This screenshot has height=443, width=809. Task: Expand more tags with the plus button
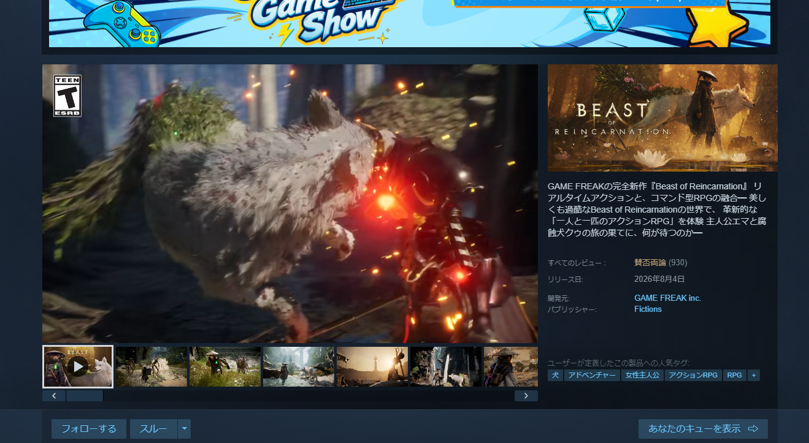pos(754,375)
